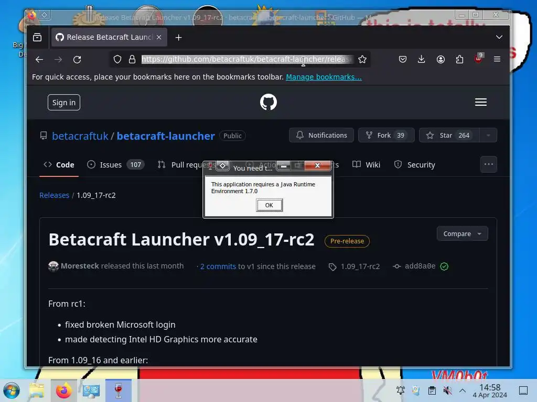
Task: Expand the dropdown next to Star
Action: (x=488, y=136)
